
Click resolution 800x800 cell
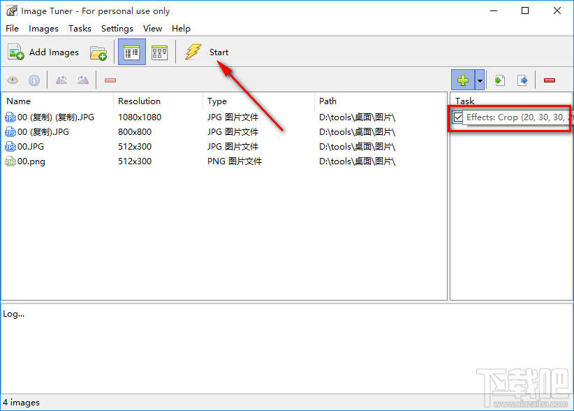[x=135, y=132]
